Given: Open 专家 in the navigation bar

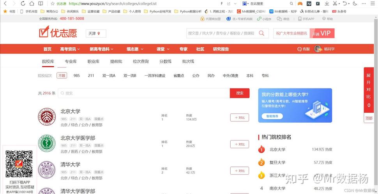Looking at the screenshot, I should (184, 49).
